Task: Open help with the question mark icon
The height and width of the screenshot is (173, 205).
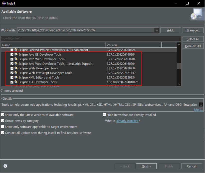Action: 5,166
